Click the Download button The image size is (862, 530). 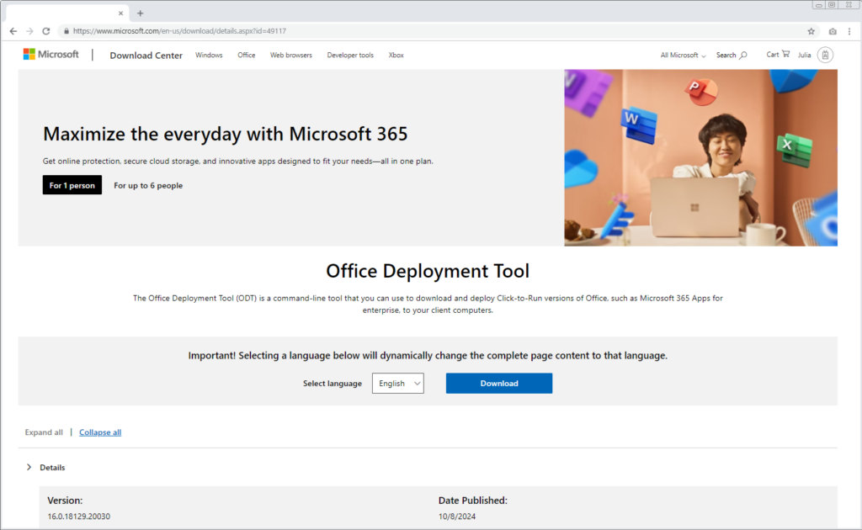(x=498, y=383)
